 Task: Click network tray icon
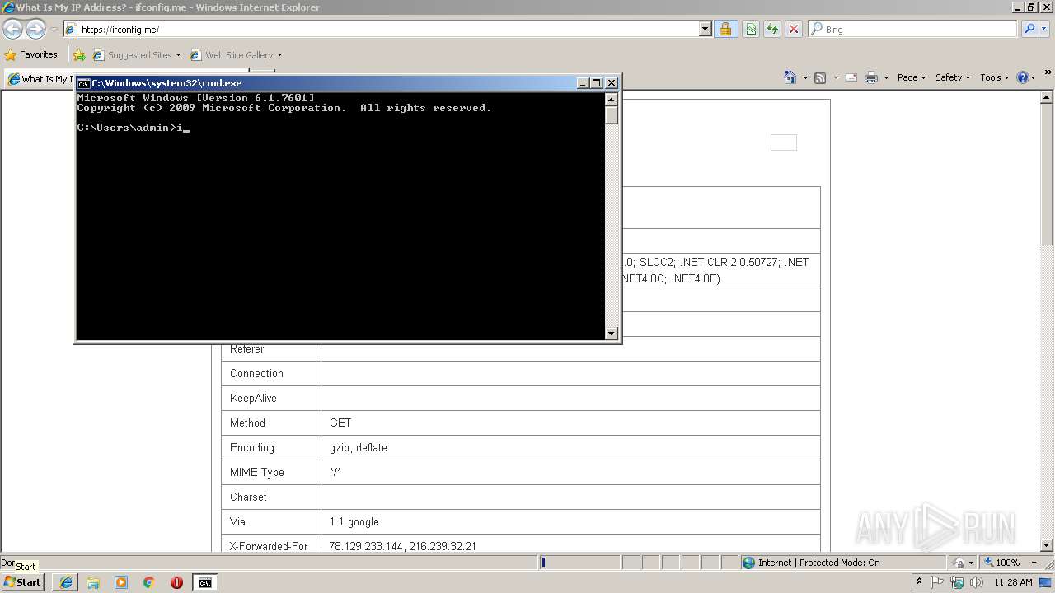pyautogui.click(x=958, y=582)
